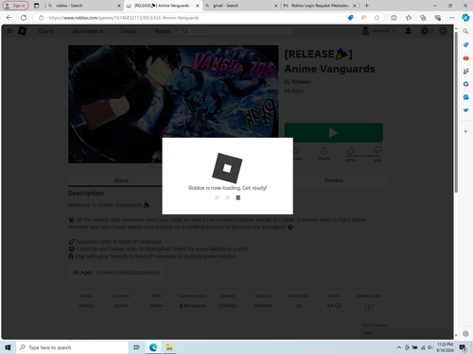The image size is (473, 354).
Task: Click the green Play button
Action: click(x=334, y=132)
